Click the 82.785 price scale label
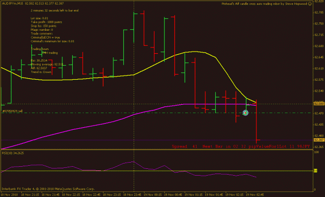Screen dimensions: 325x197 click(x=319, y=13)
